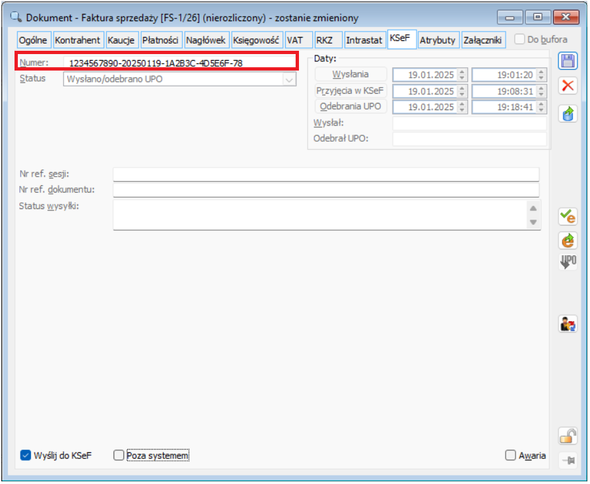Click the Wysłania button
Image resolution: width=590 pixels, height=484 pixels.
[350, 74]
